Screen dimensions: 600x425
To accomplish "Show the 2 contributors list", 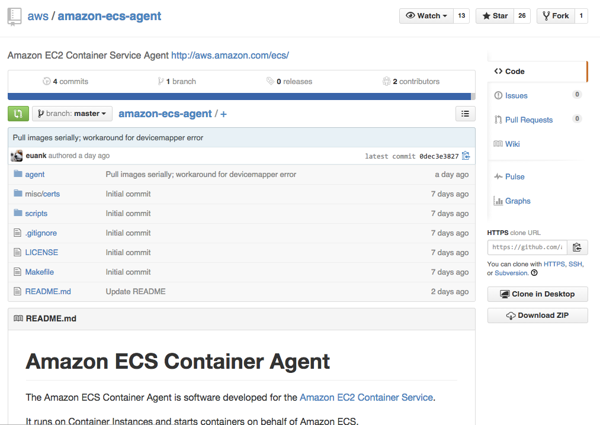I will pos(410,81).
